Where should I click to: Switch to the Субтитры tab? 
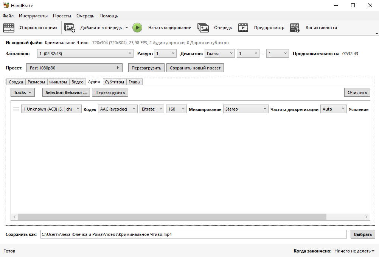coord(114,82)
